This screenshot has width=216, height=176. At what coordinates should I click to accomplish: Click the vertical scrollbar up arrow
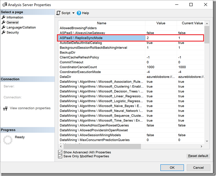207,24
